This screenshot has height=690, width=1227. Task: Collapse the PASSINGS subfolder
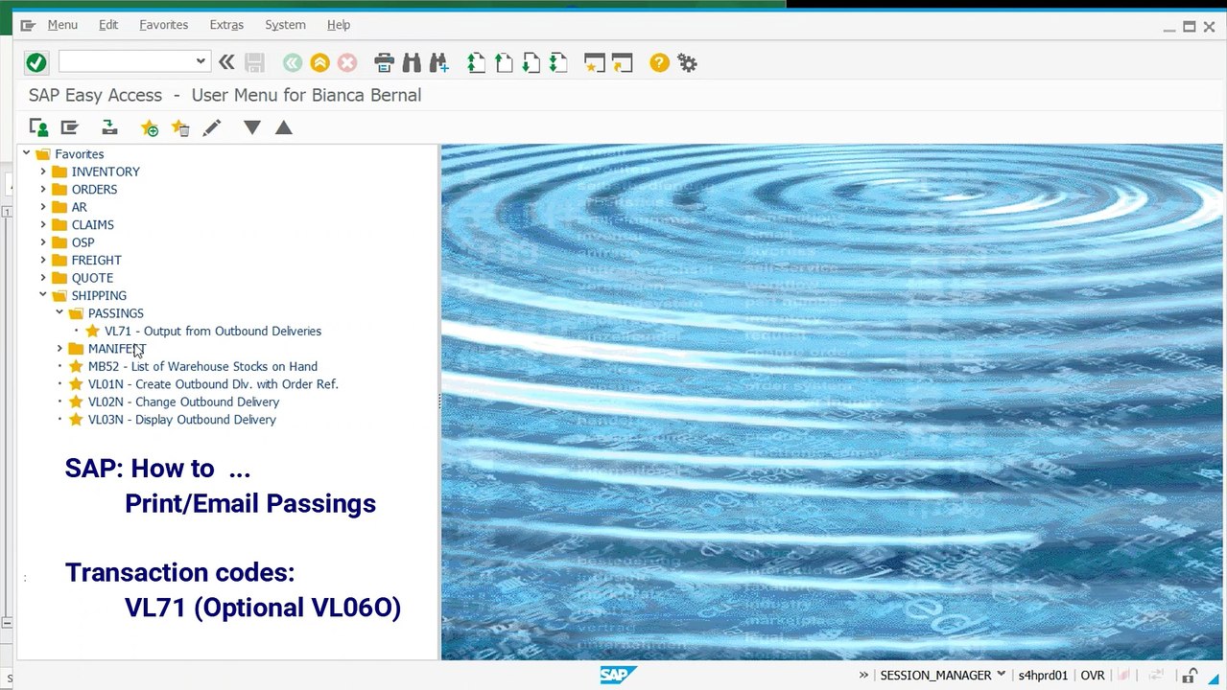[x=59, y=313]
